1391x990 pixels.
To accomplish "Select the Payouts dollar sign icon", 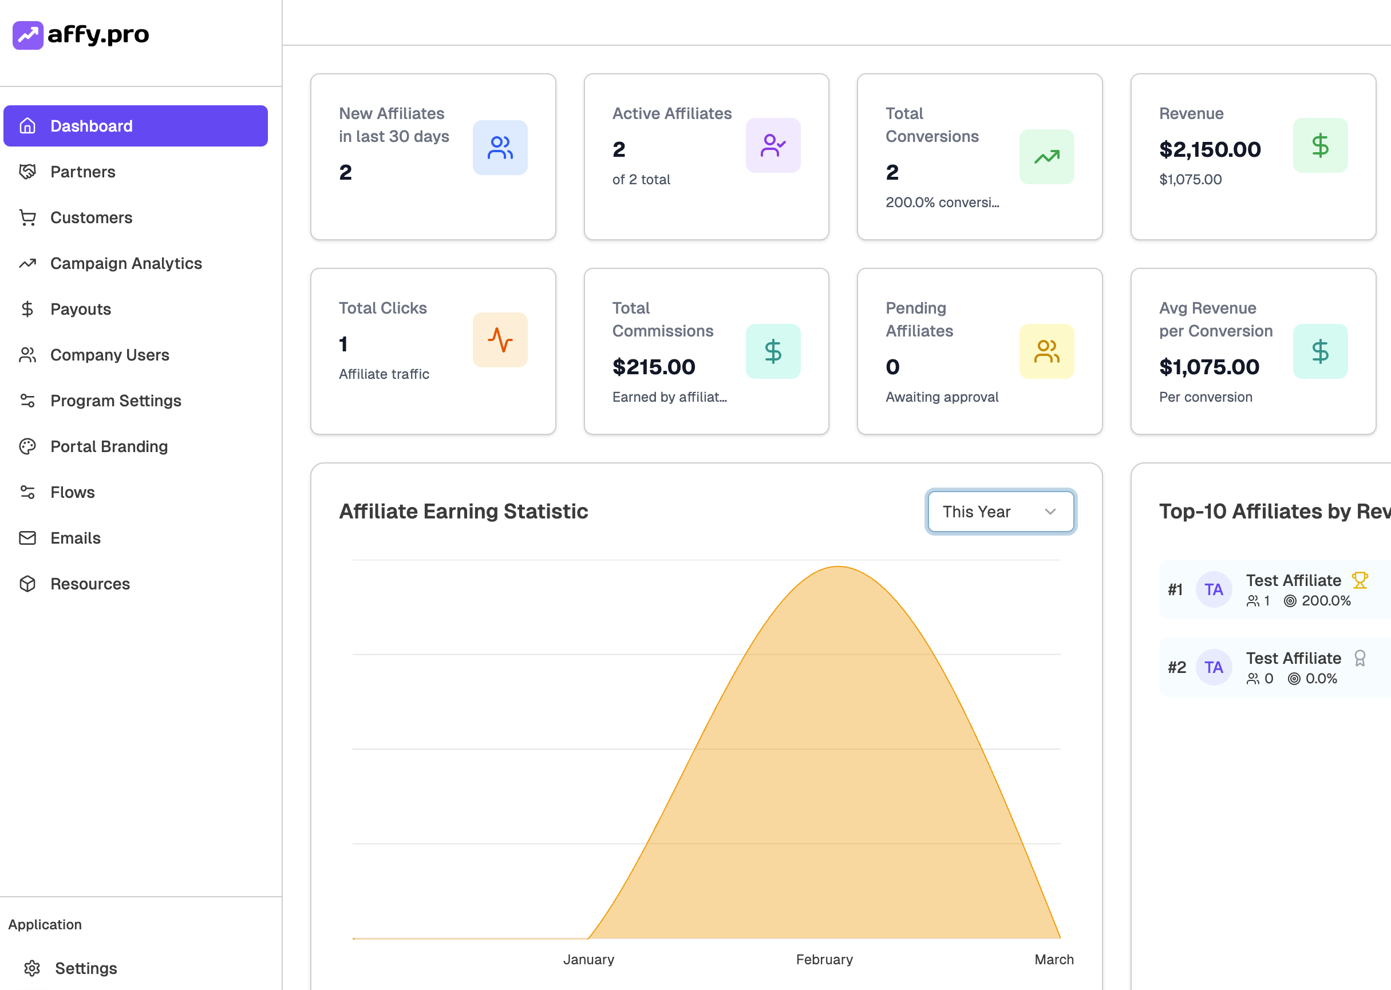I will click(x=27, y=309).
